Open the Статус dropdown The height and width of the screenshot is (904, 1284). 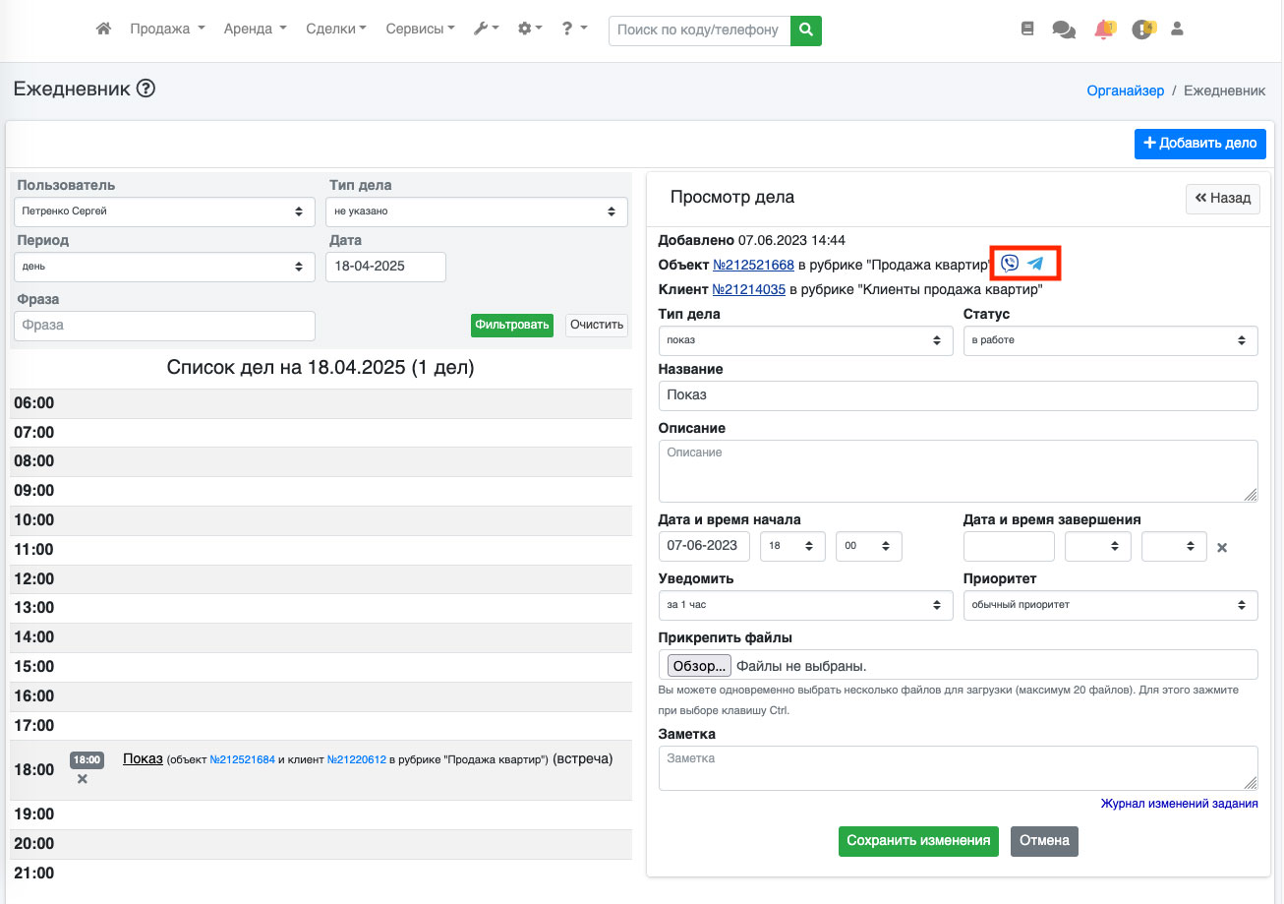[x=1110, y=340]
